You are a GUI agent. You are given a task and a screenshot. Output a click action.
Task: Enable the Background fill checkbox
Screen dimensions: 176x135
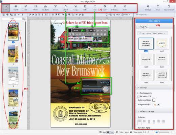coord(138,96)
